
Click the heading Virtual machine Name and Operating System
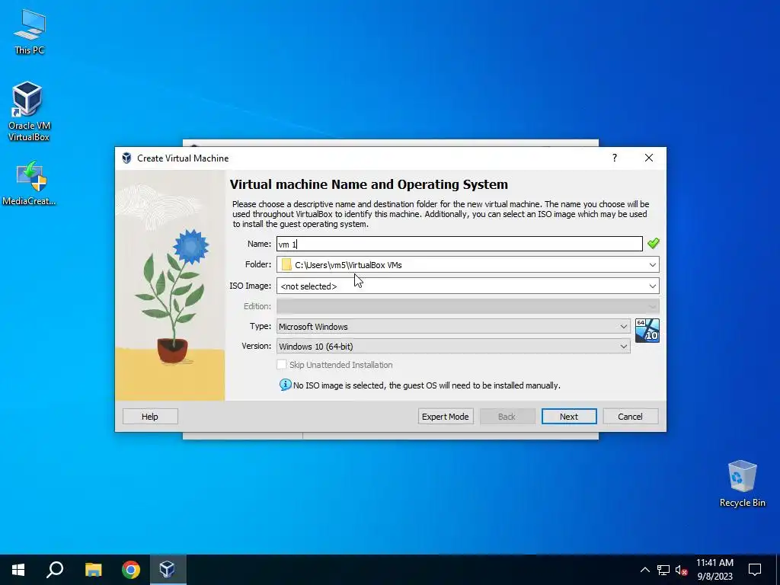pos(369,184)
